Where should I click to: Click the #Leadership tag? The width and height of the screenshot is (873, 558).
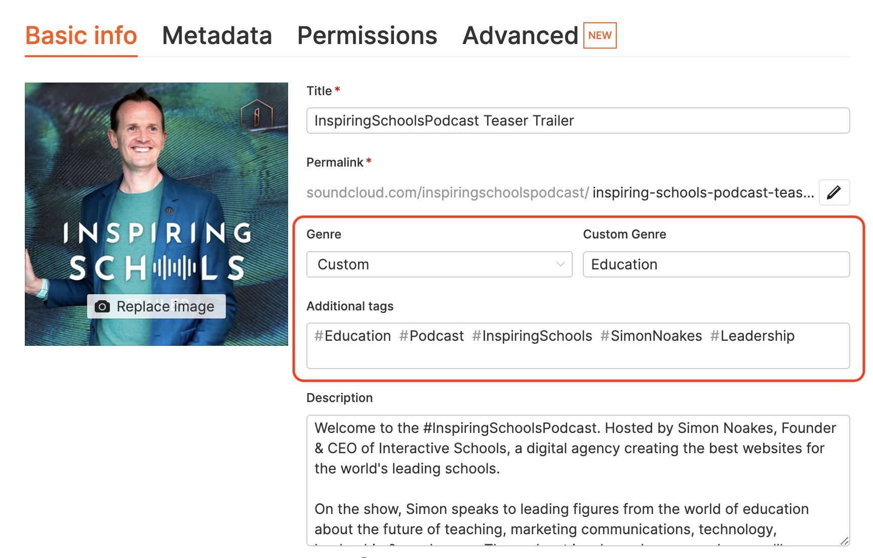[752, 336]
